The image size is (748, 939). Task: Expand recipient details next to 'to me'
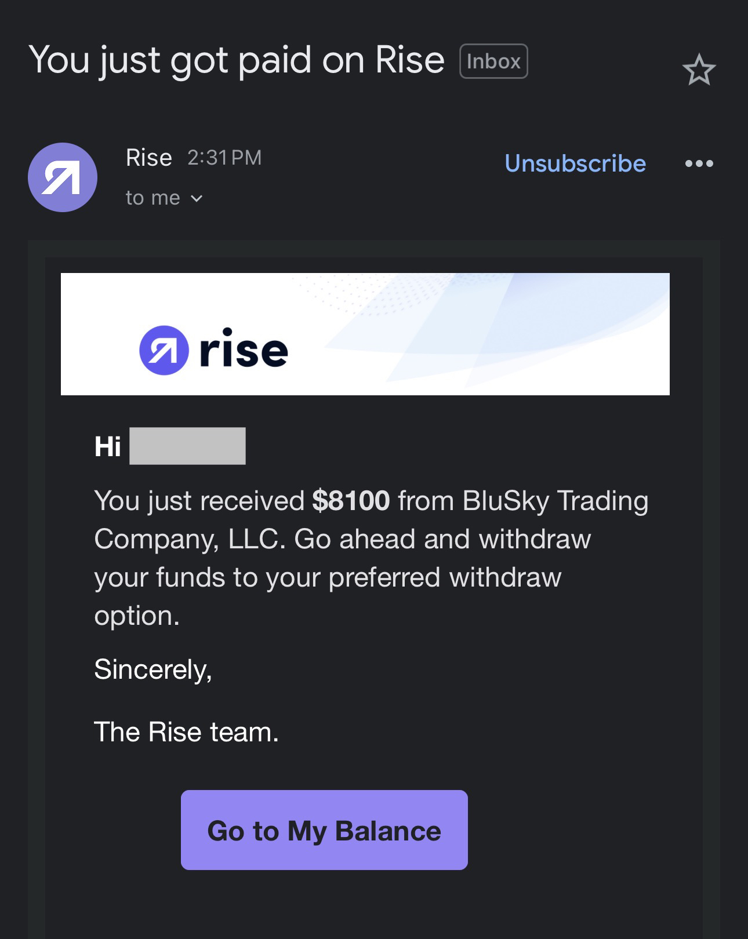pyautogui.click(x=197, y=199)
